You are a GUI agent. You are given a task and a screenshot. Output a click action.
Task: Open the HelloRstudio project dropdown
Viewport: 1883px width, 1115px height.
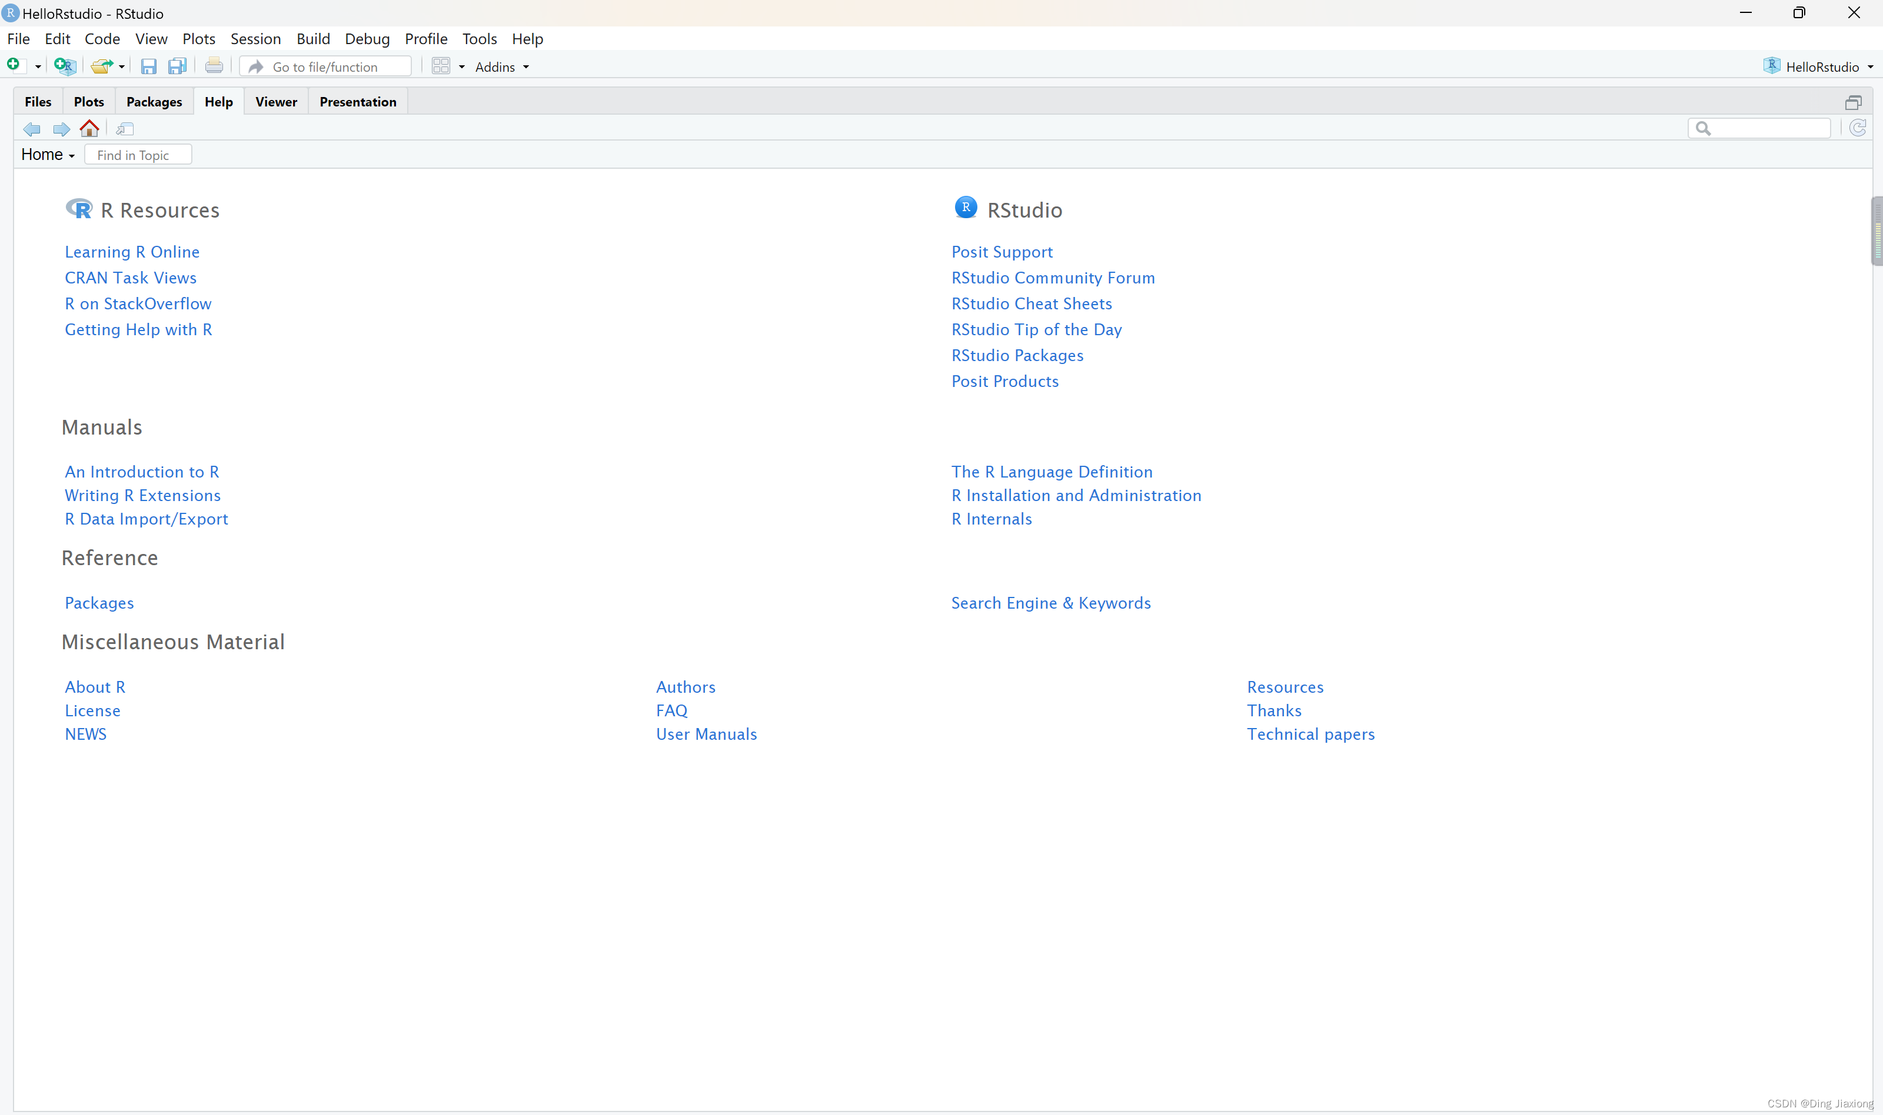[x=1821, y=67]
